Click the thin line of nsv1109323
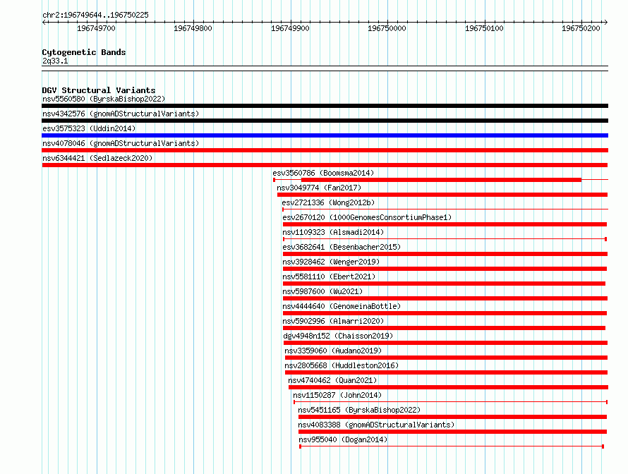The height and width of the screenshot is (474, 628). tap(445, 239)
